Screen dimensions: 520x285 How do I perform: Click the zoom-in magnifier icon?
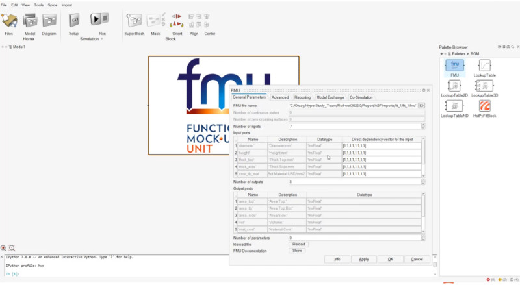coord(4,248)
